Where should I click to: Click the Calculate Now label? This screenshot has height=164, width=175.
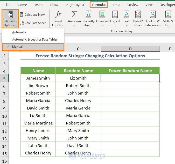coord(34,14)
